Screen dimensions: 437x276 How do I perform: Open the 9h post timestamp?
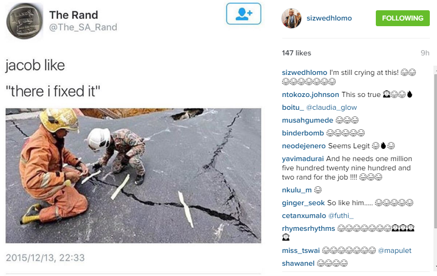(425, 53)
